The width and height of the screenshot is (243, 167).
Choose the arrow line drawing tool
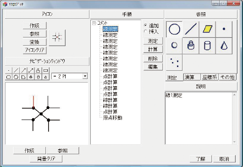[23, 70]
